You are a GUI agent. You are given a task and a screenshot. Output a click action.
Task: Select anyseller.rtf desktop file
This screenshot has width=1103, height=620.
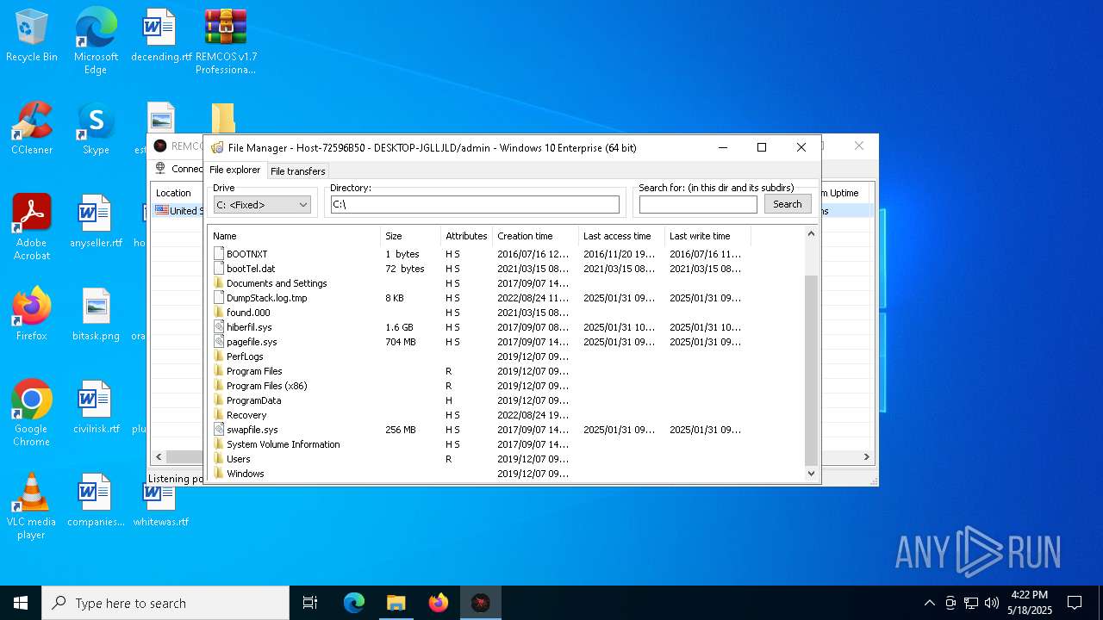96,222
